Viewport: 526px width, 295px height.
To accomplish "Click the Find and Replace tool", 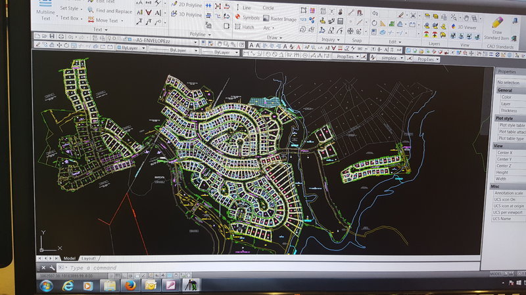I will pyautogui.click(x=110, y=10).
